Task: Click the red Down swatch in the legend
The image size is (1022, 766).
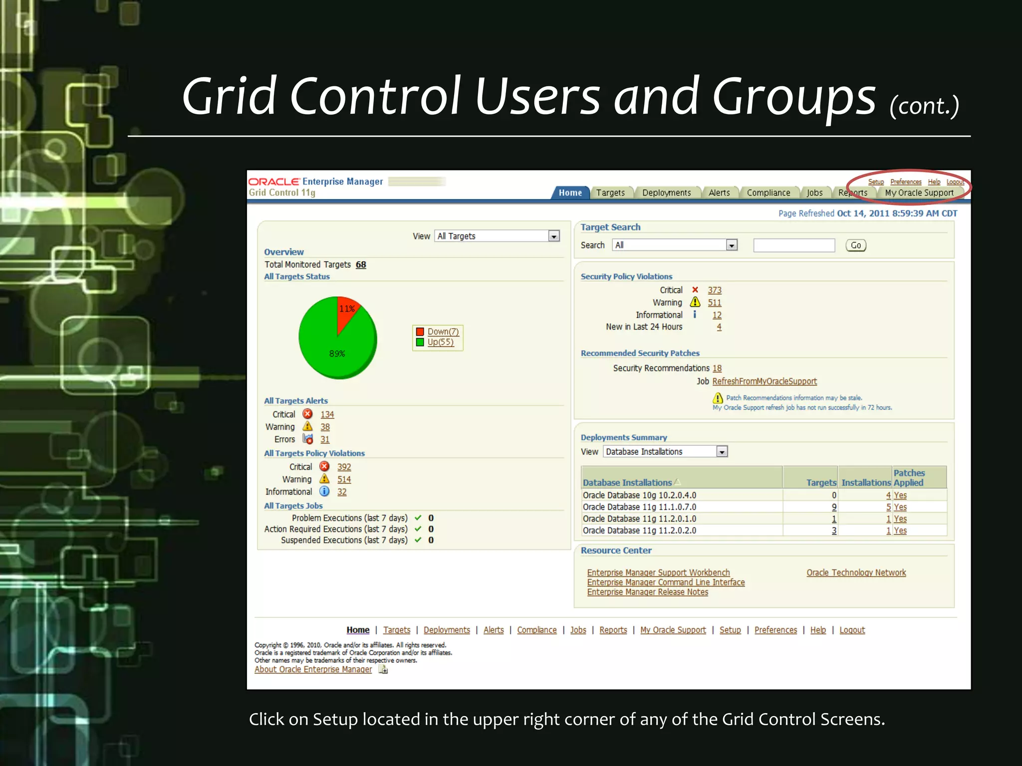Action: coord(420,332)
